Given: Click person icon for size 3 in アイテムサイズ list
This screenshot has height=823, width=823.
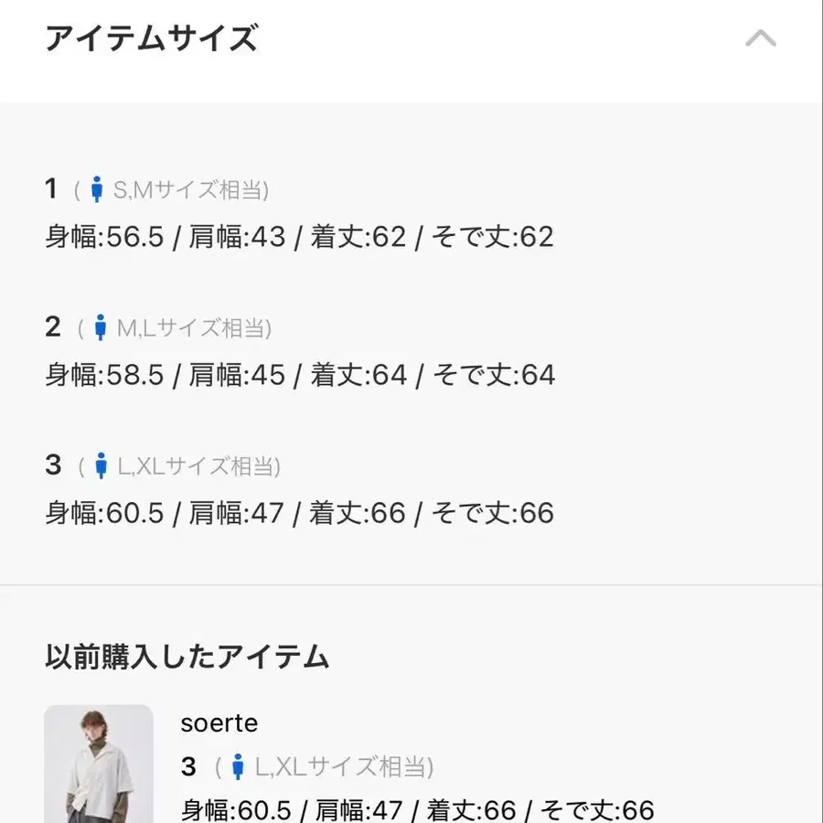Looking at the screenshot, I should 102,465.
